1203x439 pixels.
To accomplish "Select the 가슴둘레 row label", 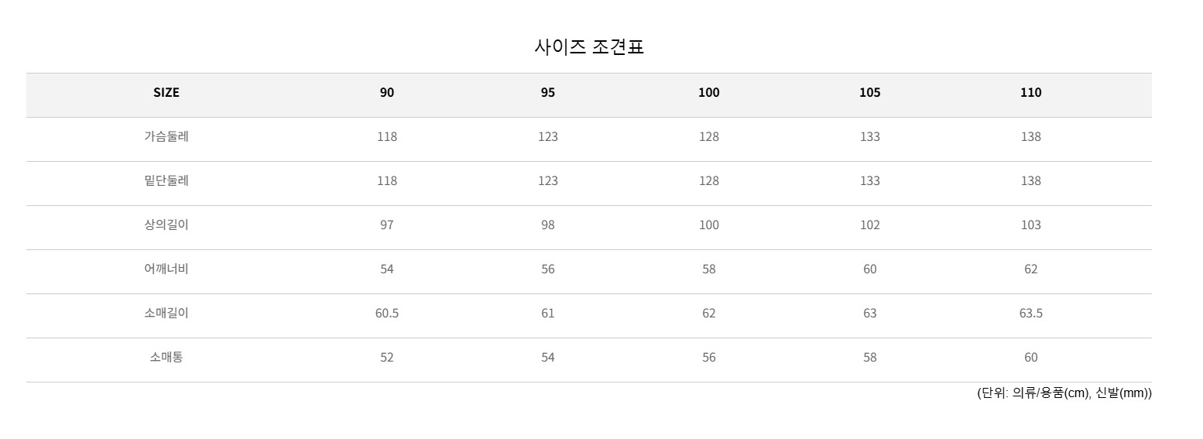I will point(166,137).
